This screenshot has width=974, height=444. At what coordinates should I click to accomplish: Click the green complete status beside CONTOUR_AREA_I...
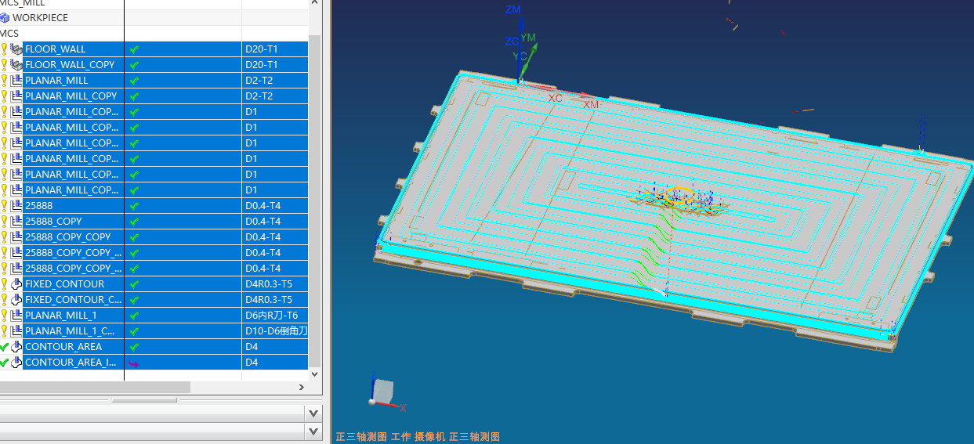pyautogui.click(x=4, y=362)
